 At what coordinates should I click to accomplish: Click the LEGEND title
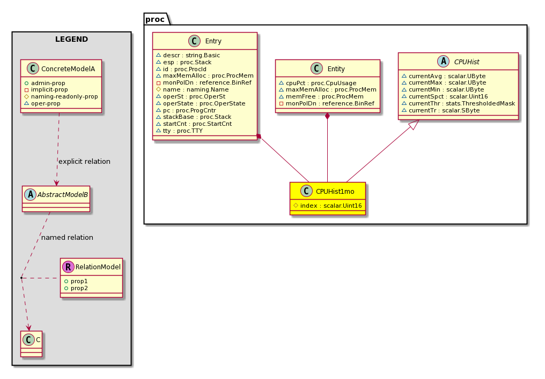(x=71, y=39)
